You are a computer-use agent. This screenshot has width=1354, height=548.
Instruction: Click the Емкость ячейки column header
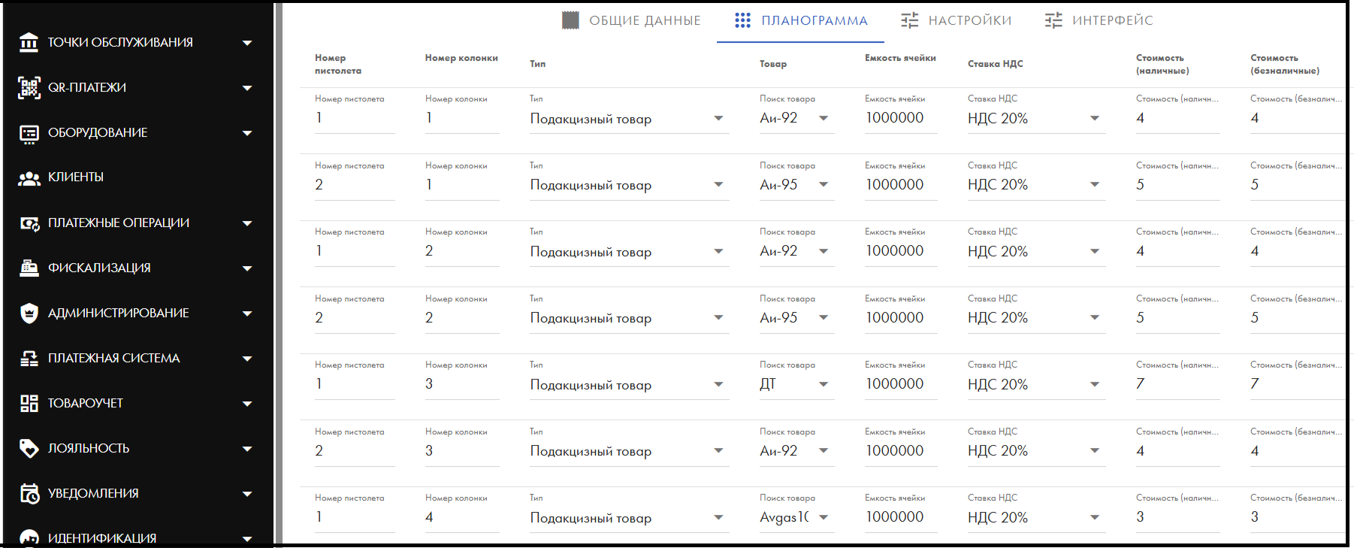tap(900, 58)
